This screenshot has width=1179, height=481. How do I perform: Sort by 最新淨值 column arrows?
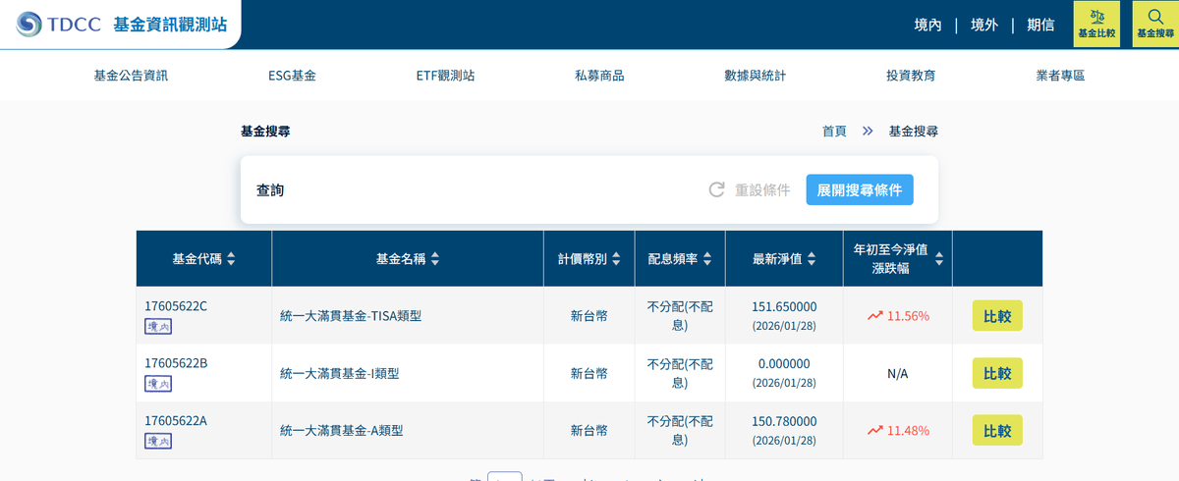pyautogui.click(x=811, y=259)
